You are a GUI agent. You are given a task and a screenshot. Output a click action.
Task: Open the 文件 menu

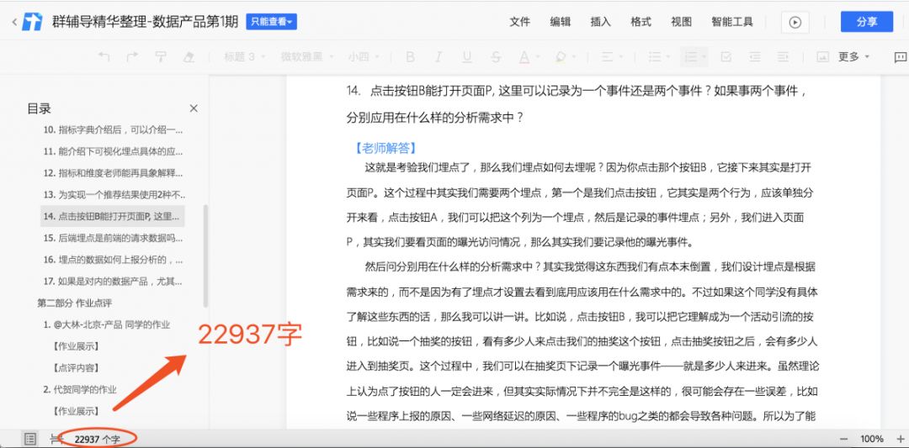519,22
